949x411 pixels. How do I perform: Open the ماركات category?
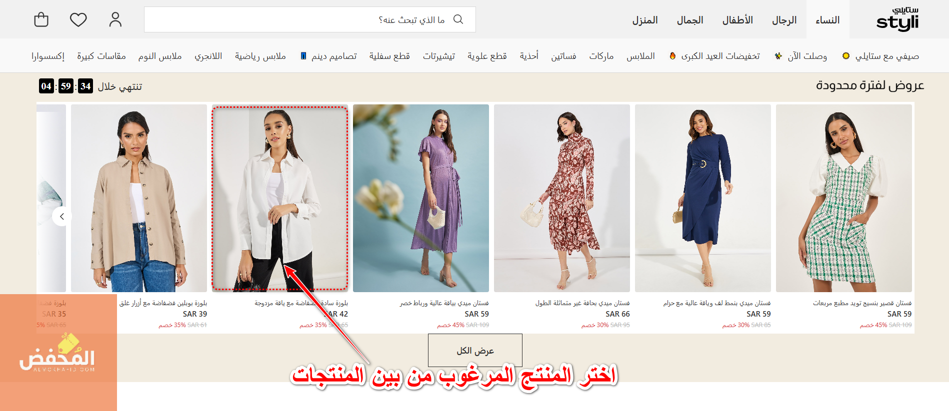601,56
